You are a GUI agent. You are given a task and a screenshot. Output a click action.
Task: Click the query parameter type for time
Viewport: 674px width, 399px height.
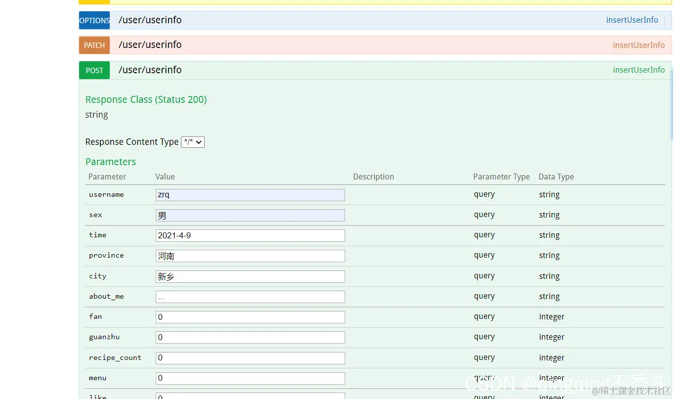click(484, 235)
